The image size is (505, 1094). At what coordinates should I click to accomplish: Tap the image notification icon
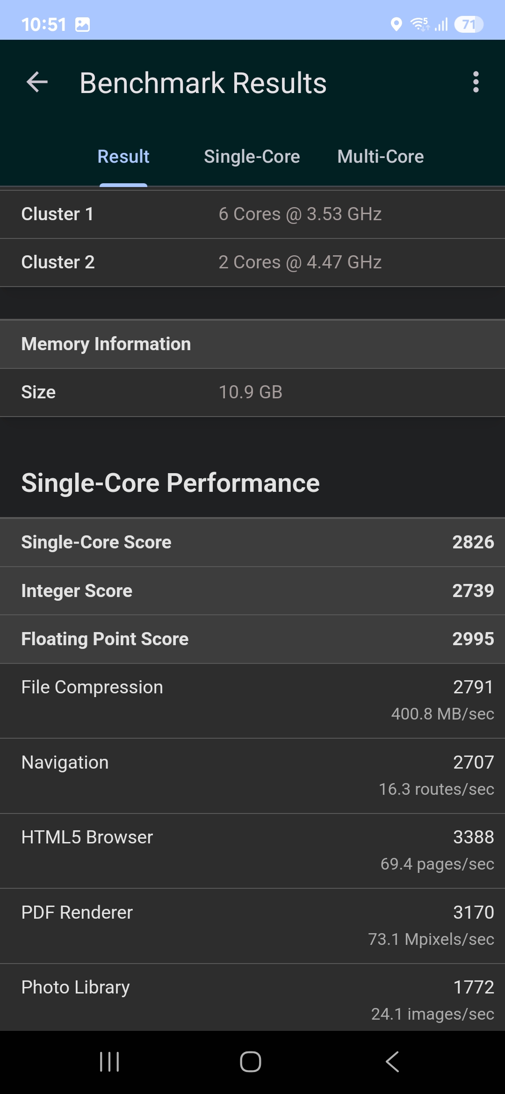click(x=82, y=24)
